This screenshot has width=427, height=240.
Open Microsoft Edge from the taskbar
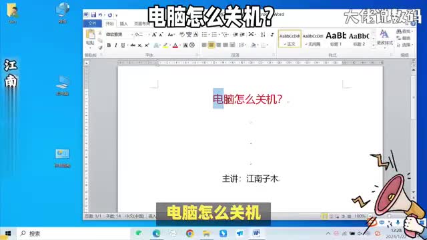tap(156, 233)
